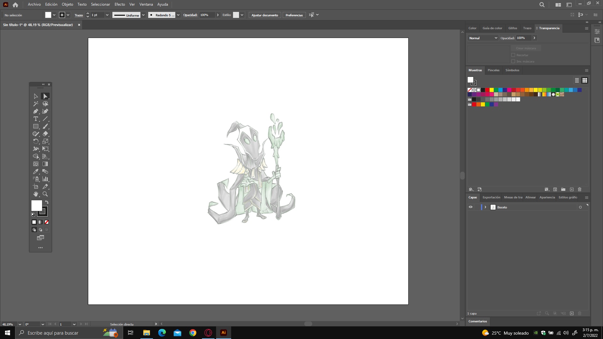603x339 pixels.
Task: Select the Slice tool
Action: pyautogui.click(x=45, y=186)
